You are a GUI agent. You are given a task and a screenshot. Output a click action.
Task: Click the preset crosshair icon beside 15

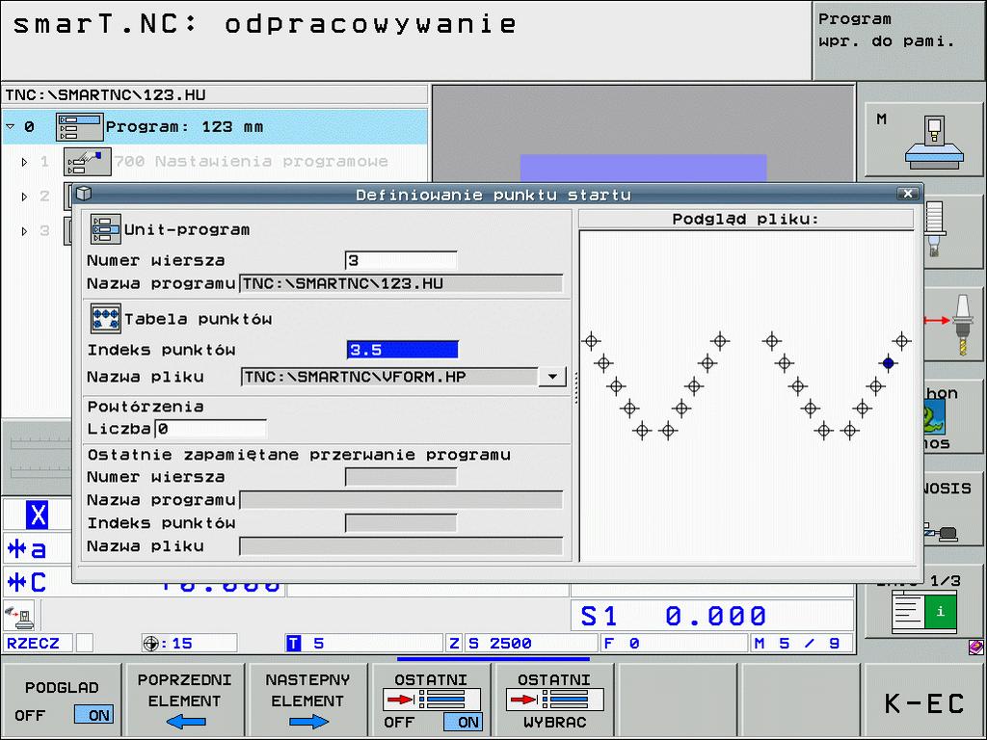tap(150, 643)
